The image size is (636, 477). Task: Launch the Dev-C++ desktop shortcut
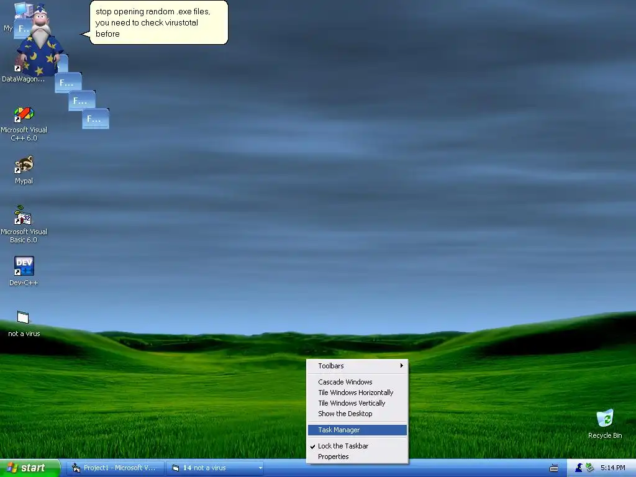click(24, 271)
